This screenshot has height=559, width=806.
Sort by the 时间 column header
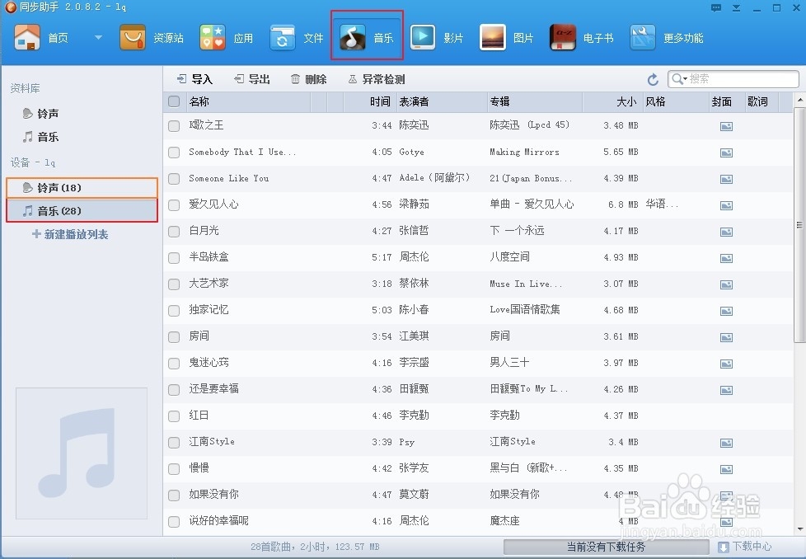(x=369, y=101)
